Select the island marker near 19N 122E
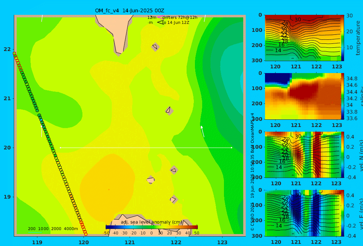 coord(174,199)
